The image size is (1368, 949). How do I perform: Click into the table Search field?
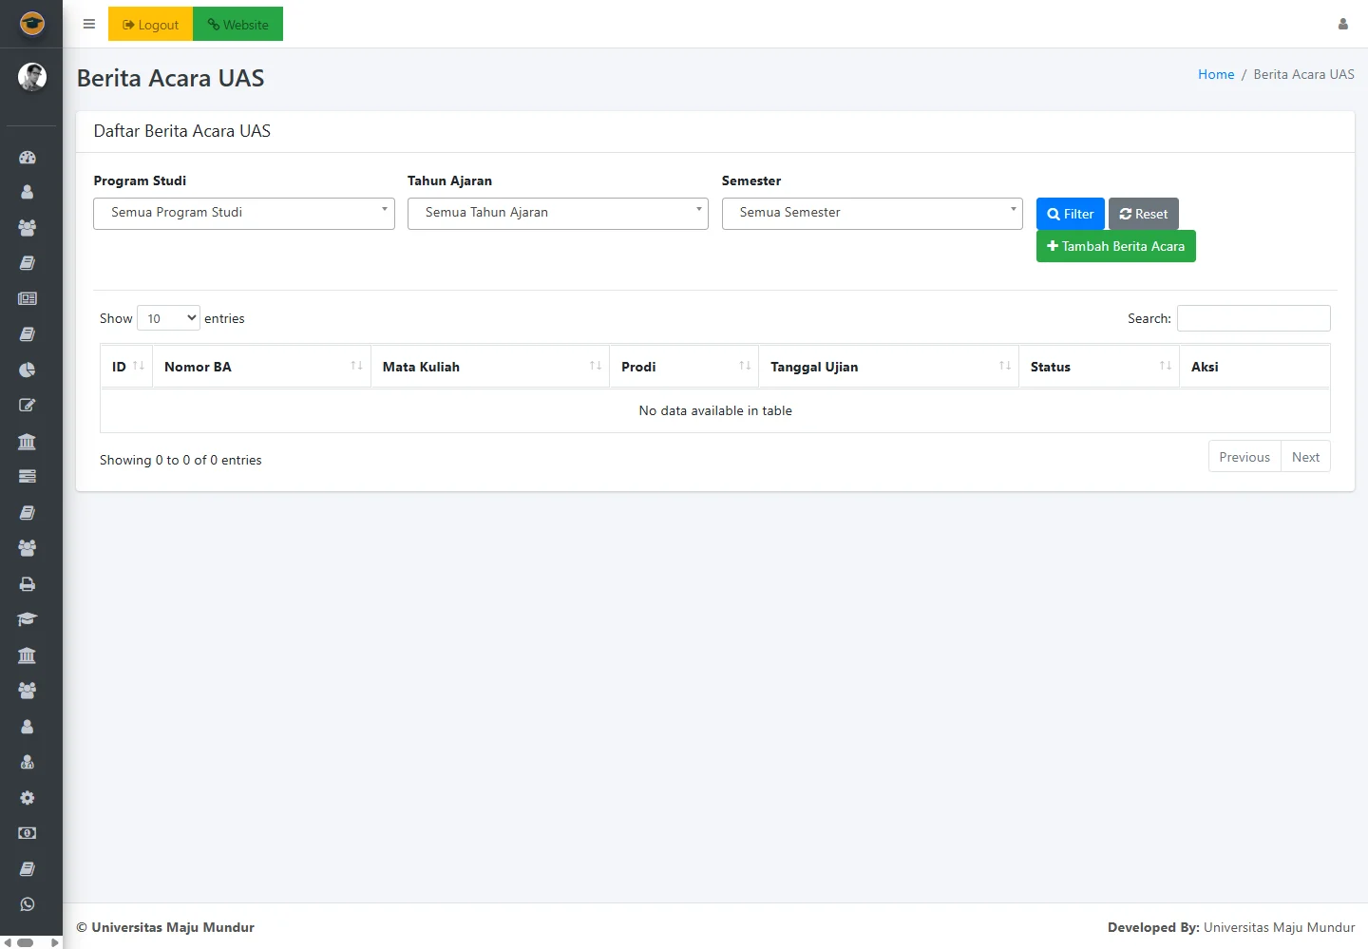coord(1253,318)
